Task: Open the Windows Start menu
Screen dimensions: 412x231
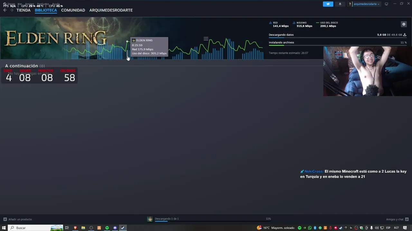Action: click(x=4, y=228)
